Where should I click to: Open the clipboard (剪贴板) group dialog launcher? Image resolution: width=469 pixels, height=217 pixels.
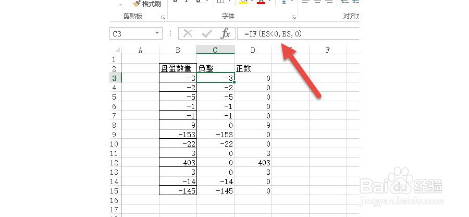click(x=163, y=18)
